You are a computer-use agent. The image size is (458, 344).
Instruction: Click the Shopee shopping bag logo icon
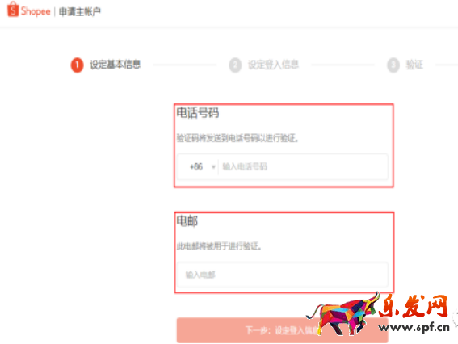coord(13,9)
